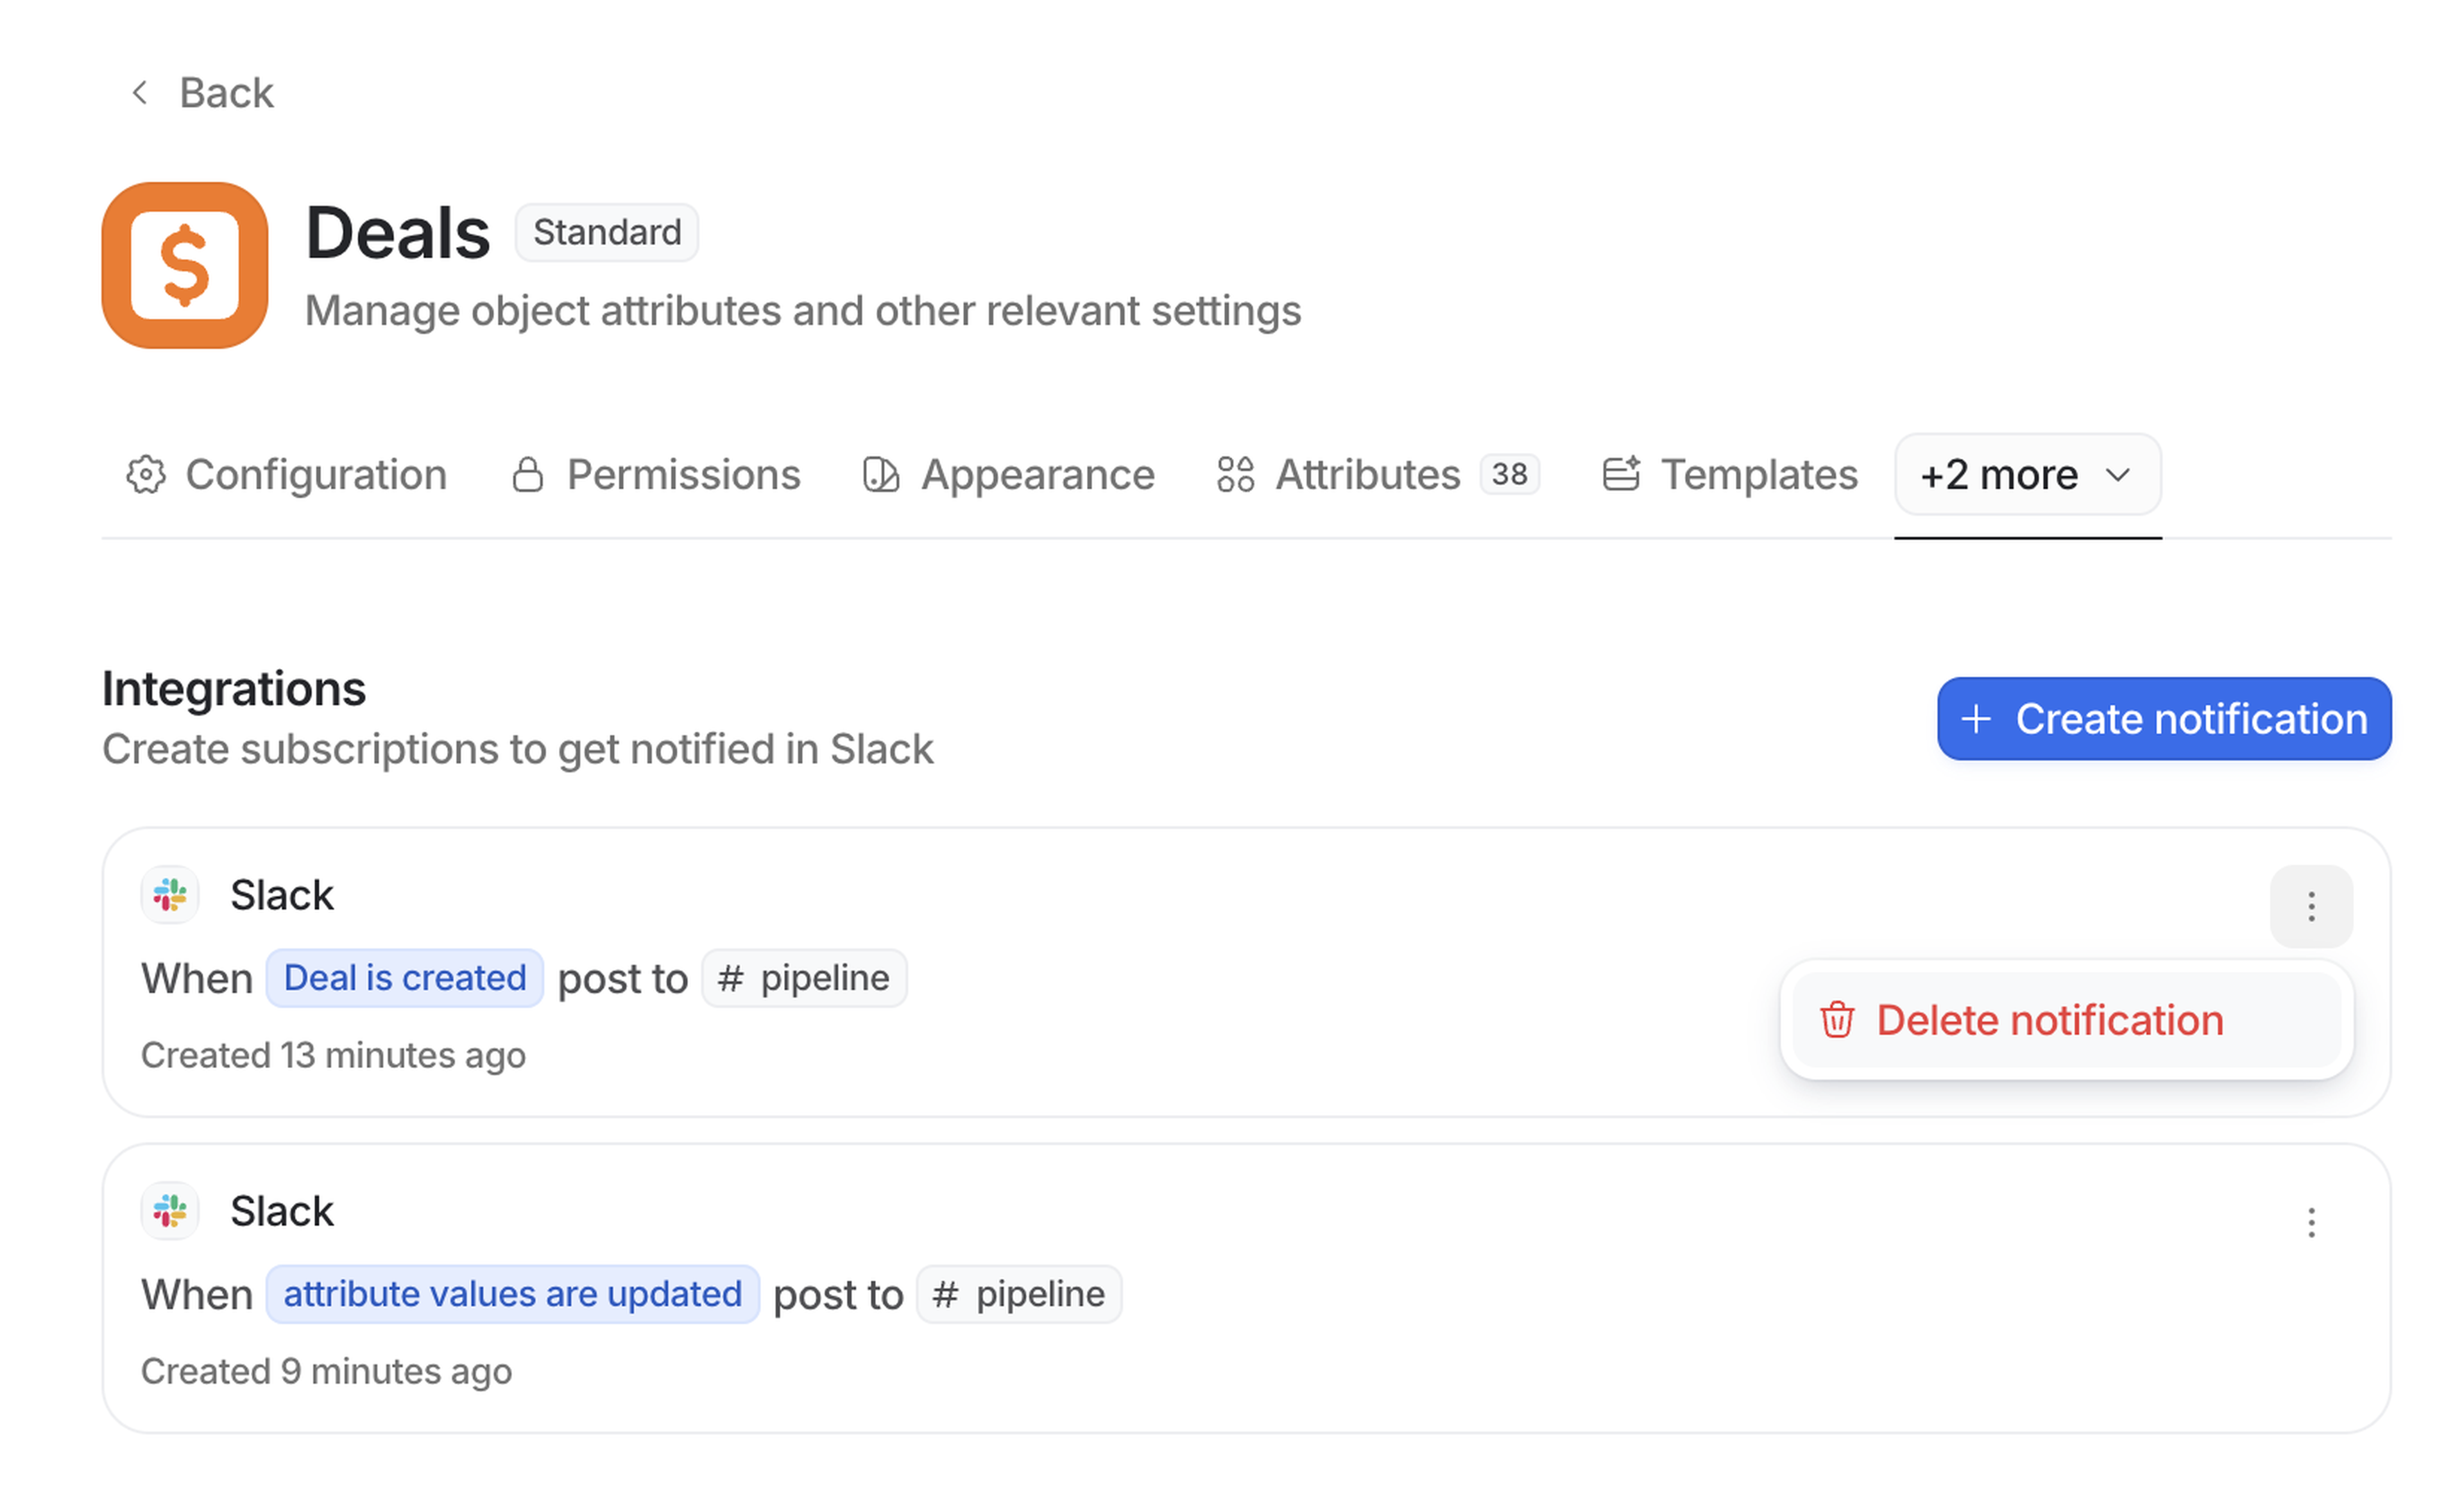Open the +2 more tabs dropdown
Viewport: 2464px width, 1512px height.
2027,475
